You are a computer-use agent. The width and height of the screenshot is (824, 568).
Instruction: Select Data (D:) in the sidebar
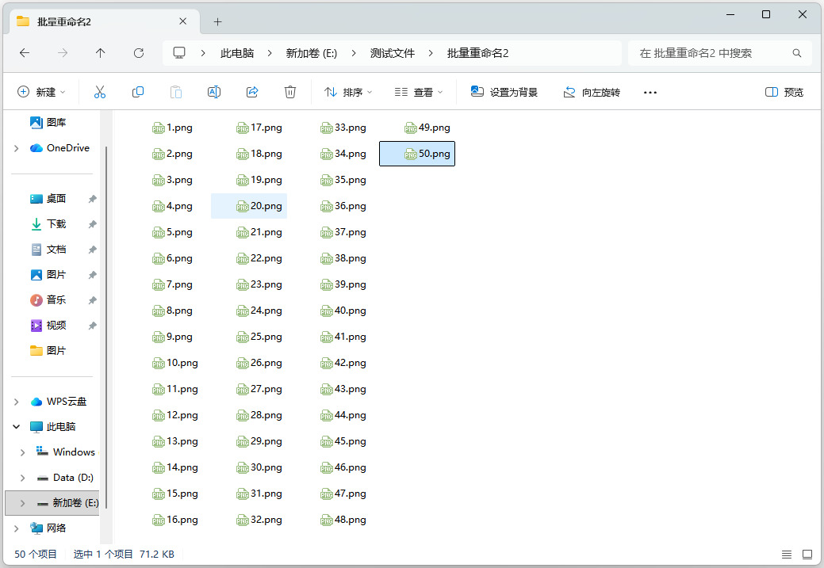pyautogui.click(x=65, y=478)
